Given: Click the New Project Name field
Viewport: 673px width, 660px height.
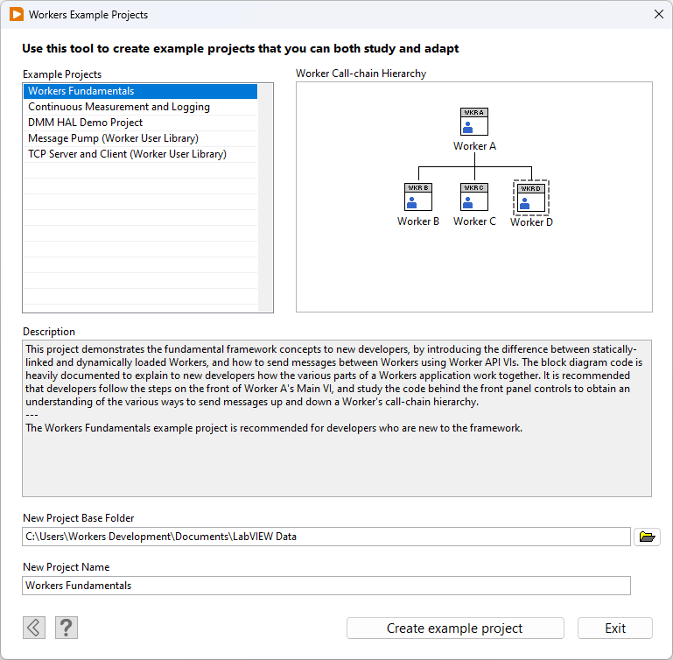Looking at the screenshot, I should click(326, 586).
